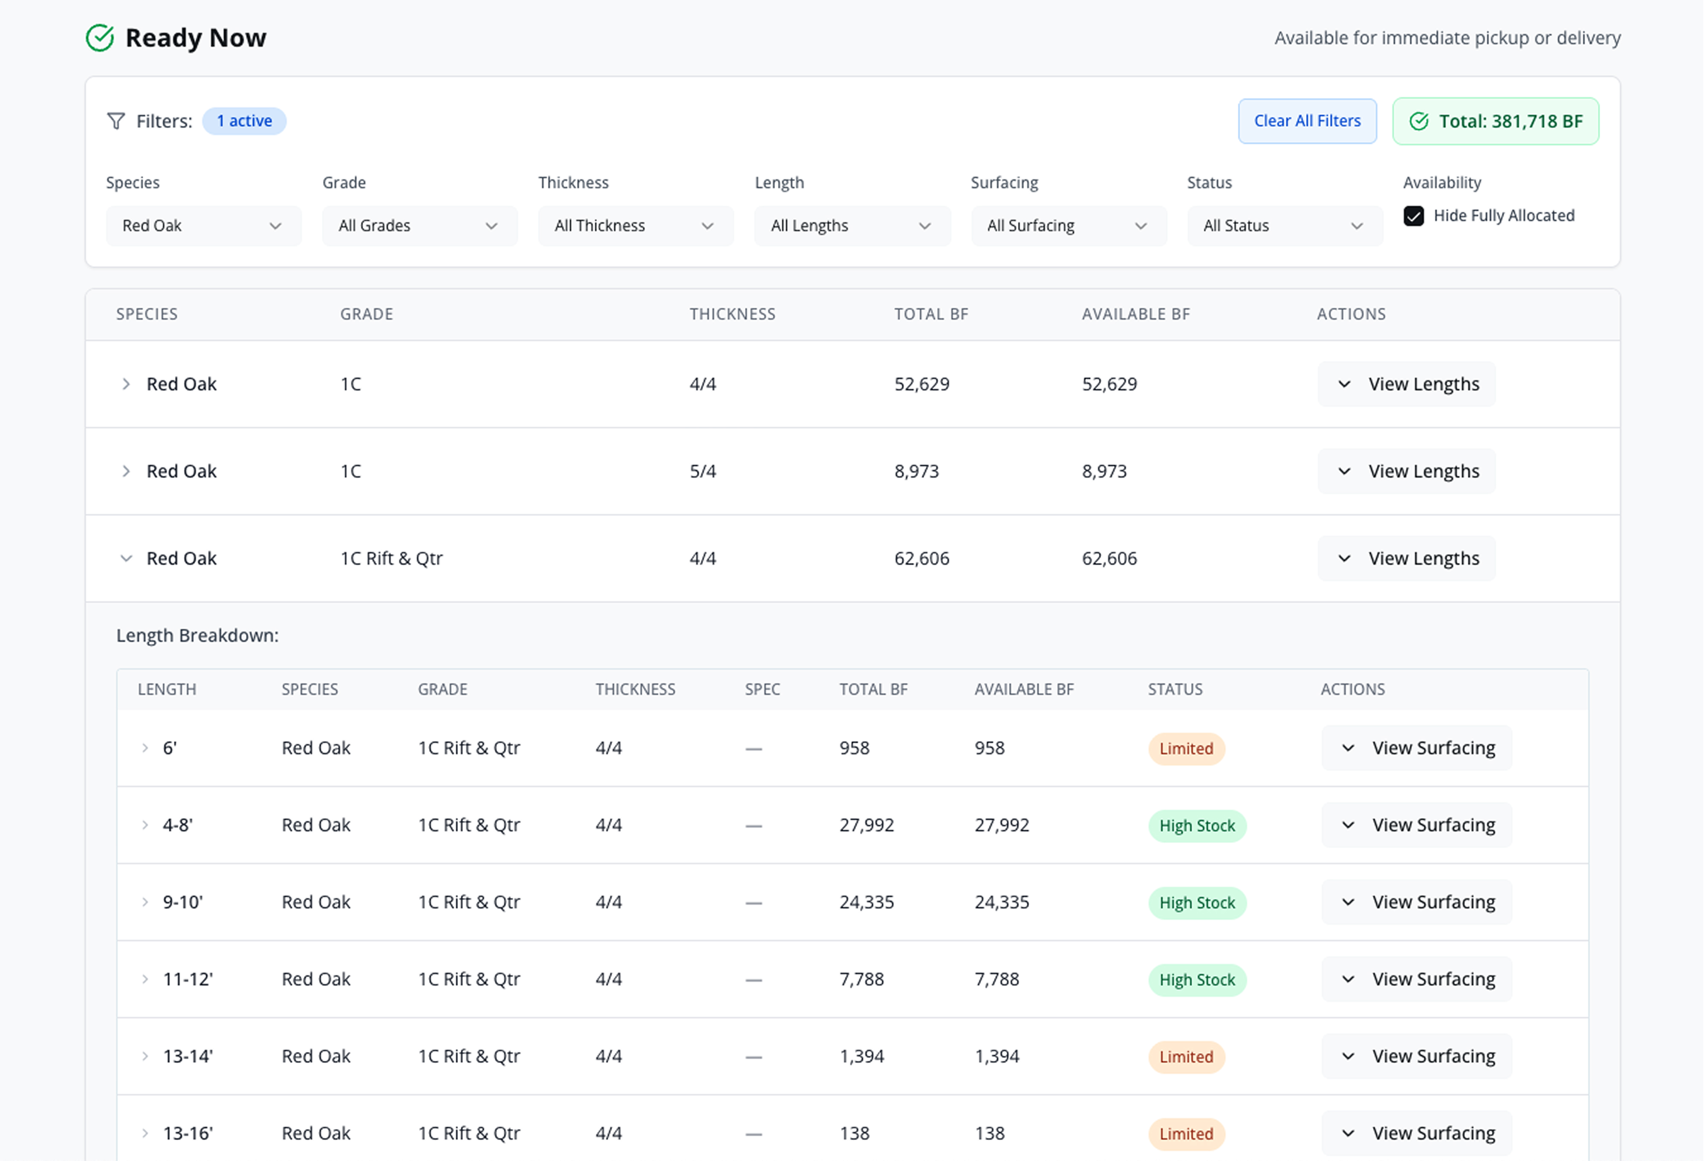Click View Lengths for 5/4 Red Oak

click(x=1406, y=471)
